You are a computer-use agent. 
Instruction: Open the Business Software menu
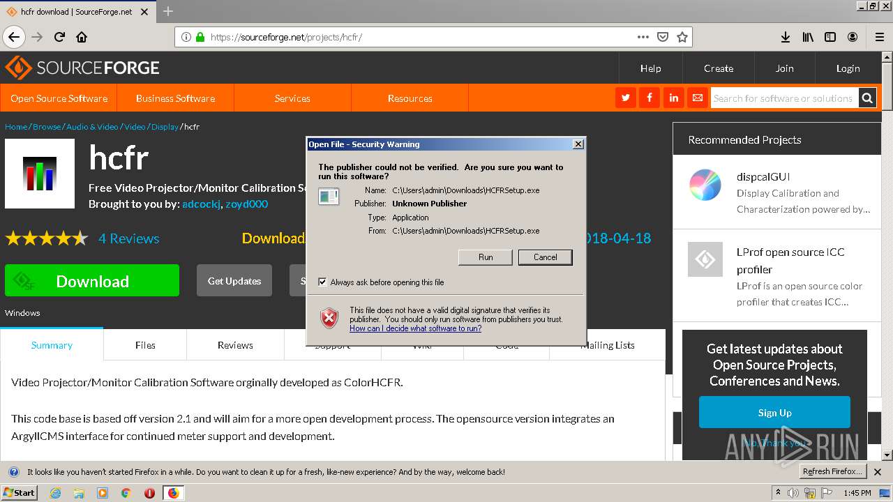click(x=176, y=98)
